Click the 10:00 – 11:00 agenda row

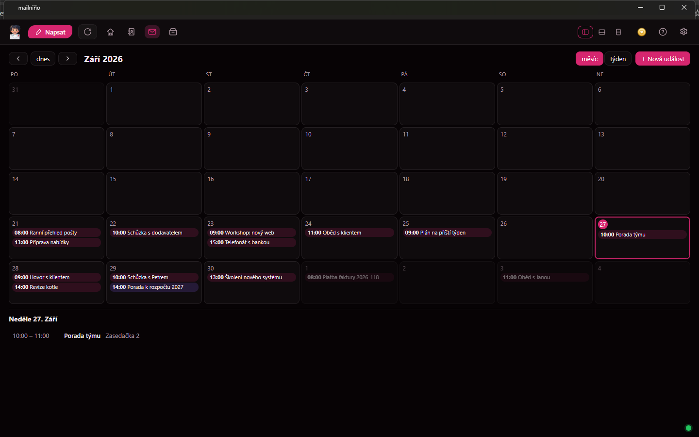tap(349, 336)
